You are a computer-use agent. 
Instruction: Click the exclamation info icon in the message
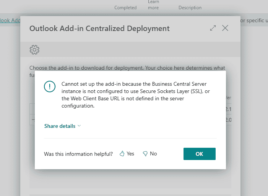[50, 87]
